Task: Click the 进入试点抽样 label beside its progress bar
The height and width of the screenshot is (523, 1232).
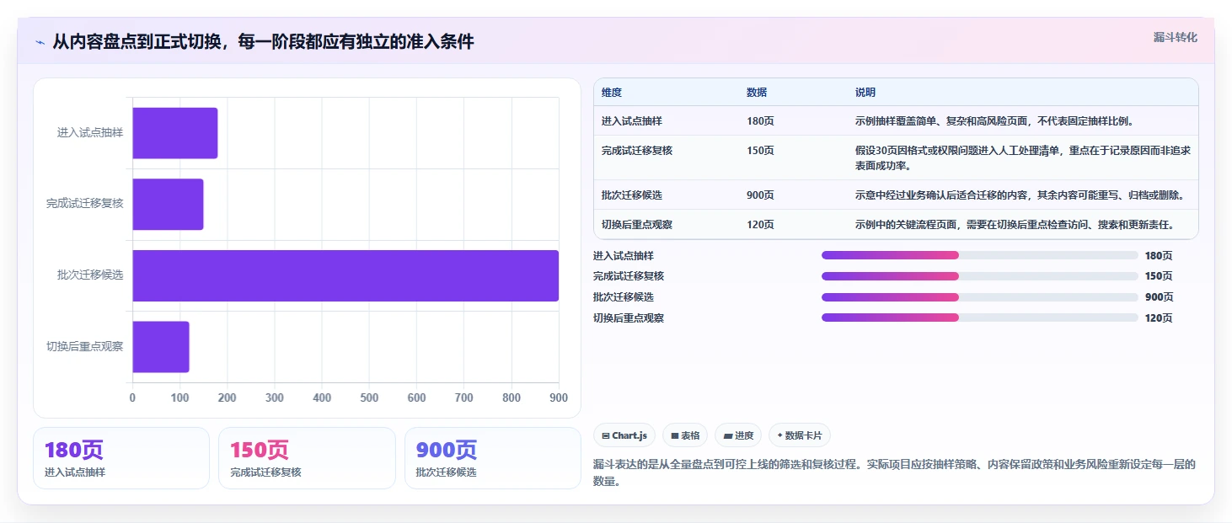Action: pos(624,256)
